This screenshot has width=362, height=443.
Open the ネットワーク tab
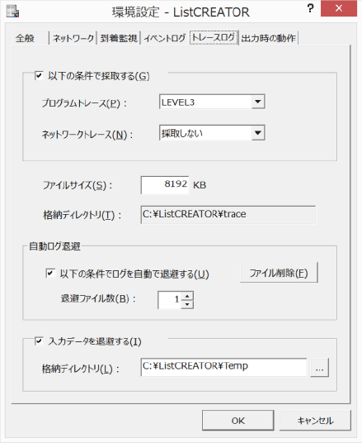pyautogui.click(x=73, y=38)
